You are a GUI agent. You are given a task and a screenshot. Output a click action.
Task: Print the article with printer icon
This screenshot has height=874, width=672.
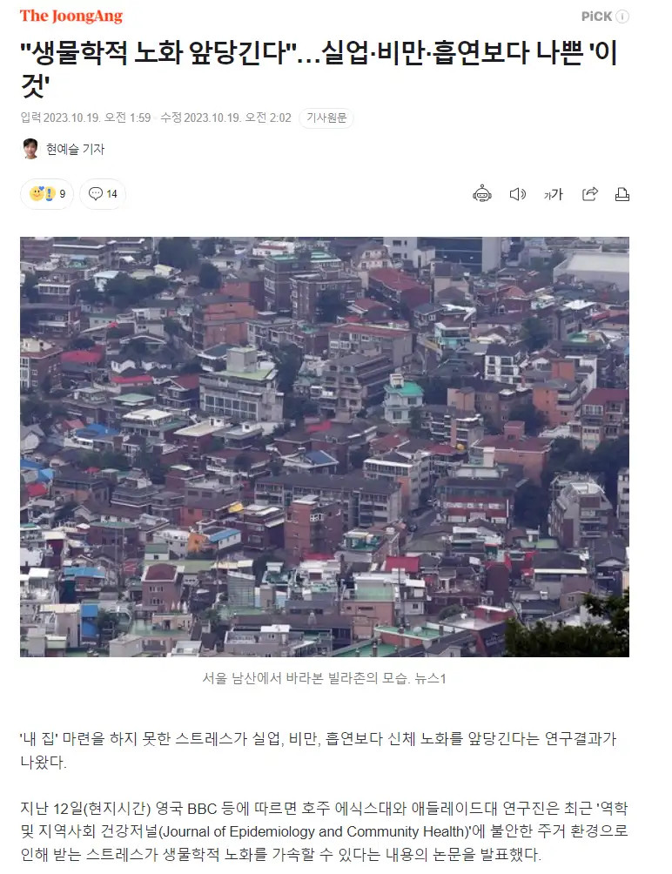(622, 194)
